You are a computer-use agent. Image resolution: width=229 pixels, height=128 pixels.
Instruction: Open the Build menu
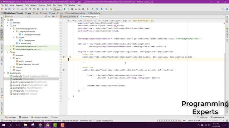(49, 5)
